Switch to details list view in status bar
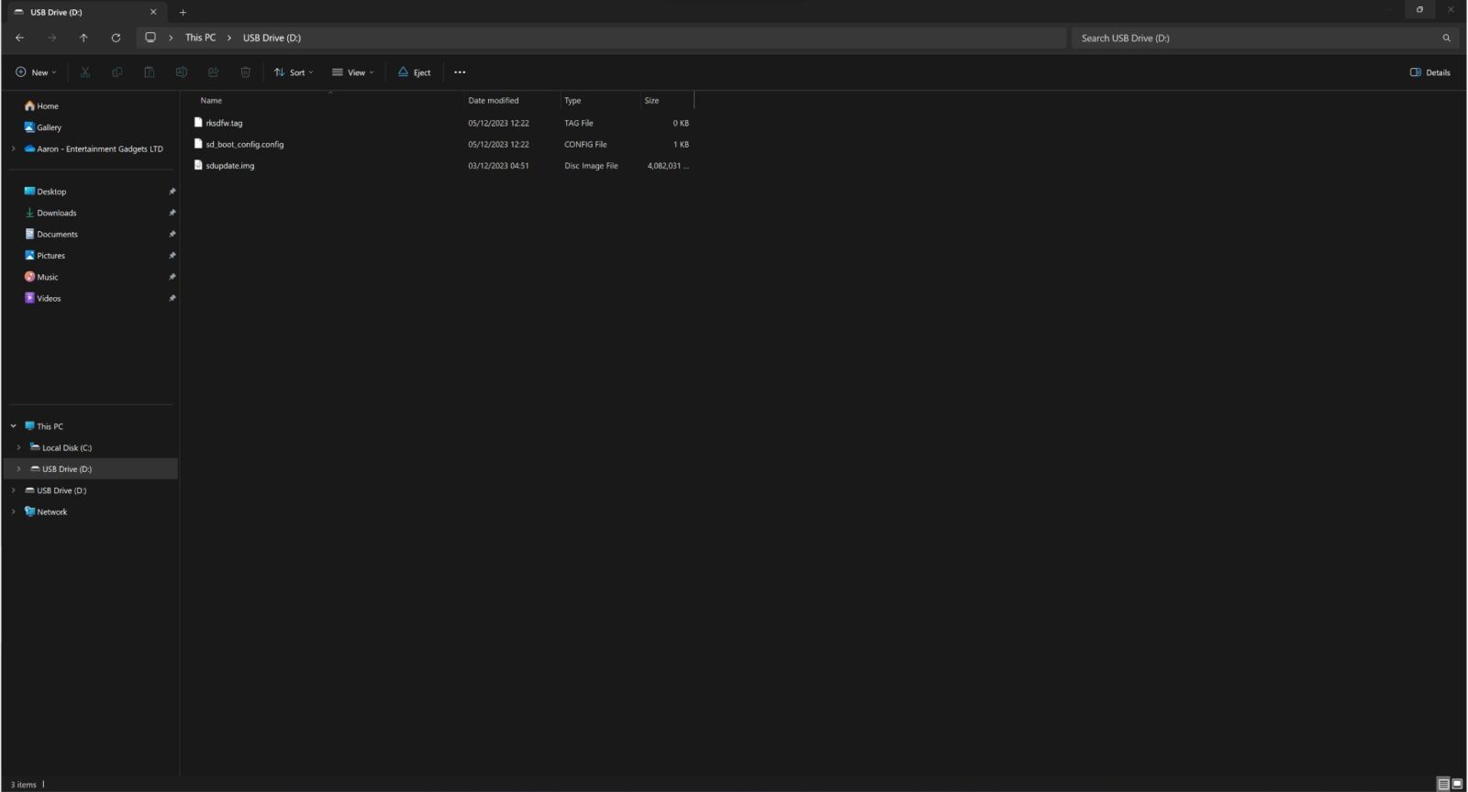Screen dimensions: 1468x792 tap(1443, 784)
